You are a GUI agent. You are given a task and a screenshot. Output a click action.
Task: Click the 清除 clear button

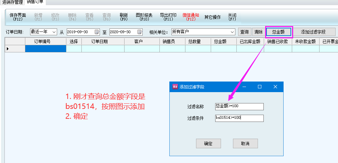click(x=259, y=32)
